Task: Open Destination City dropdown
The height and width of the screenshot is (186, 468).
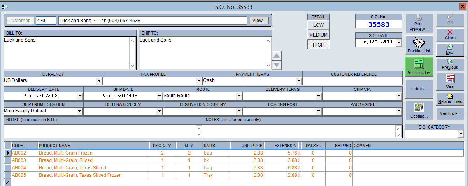Action: click(160, 111)
